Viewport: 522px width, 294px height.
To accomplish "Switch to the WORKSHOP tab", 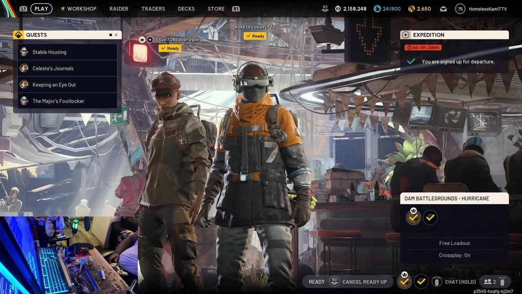I will [82, 9].
